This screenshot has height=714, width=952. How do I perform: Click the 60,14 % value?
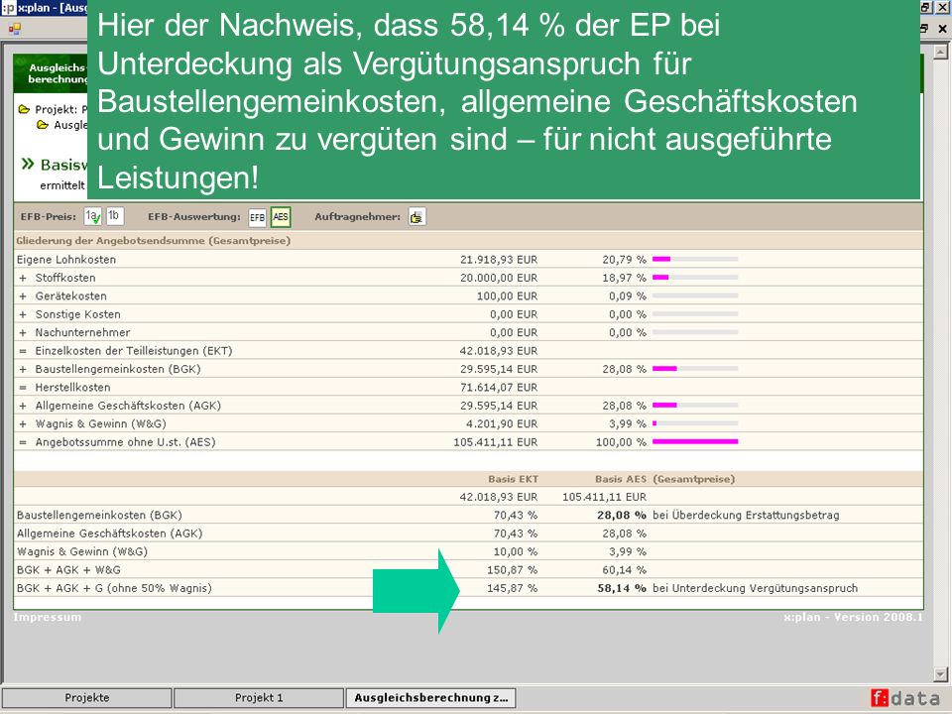624,569
